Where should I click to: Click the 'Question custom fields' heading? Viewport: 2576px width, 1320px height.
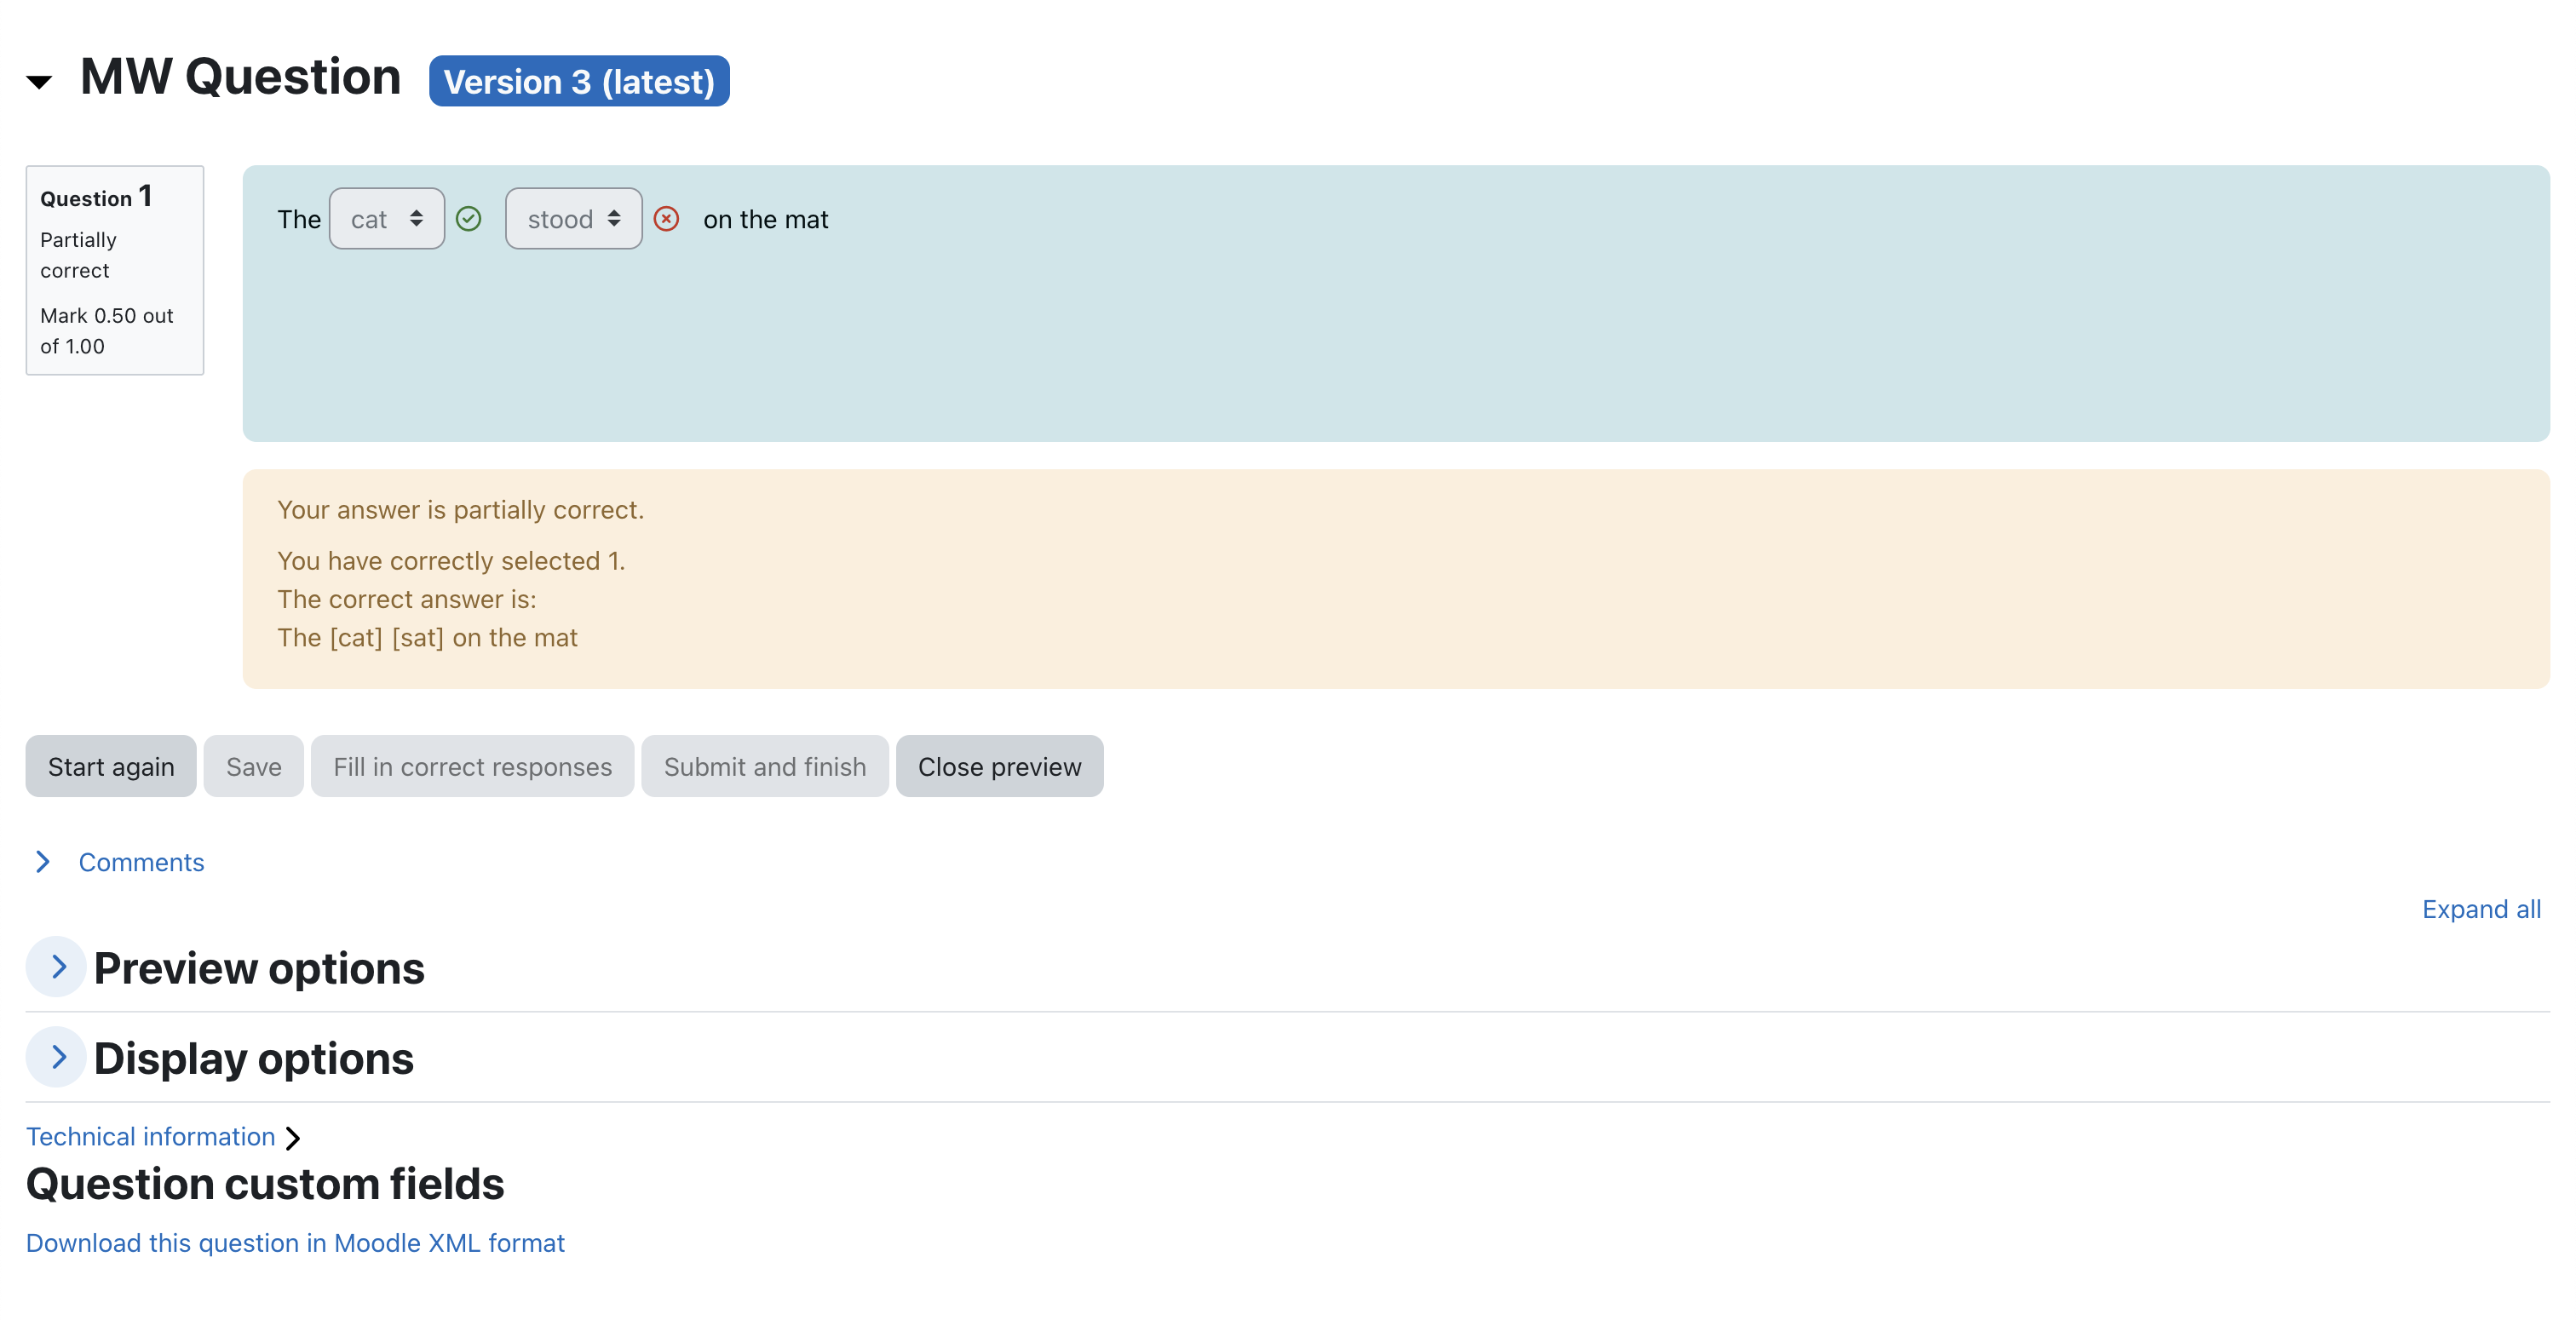265,1184
